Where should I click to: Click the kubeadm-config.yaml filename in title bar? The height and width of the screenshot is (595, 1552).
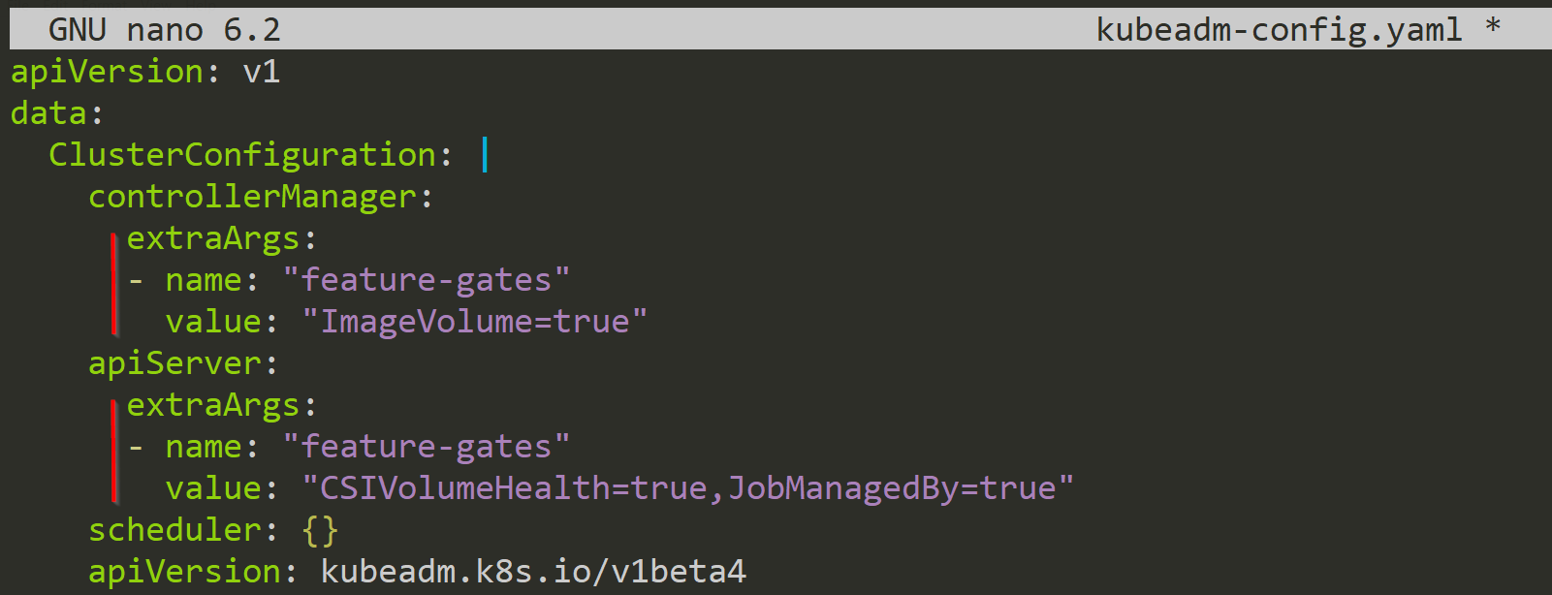1279,29
